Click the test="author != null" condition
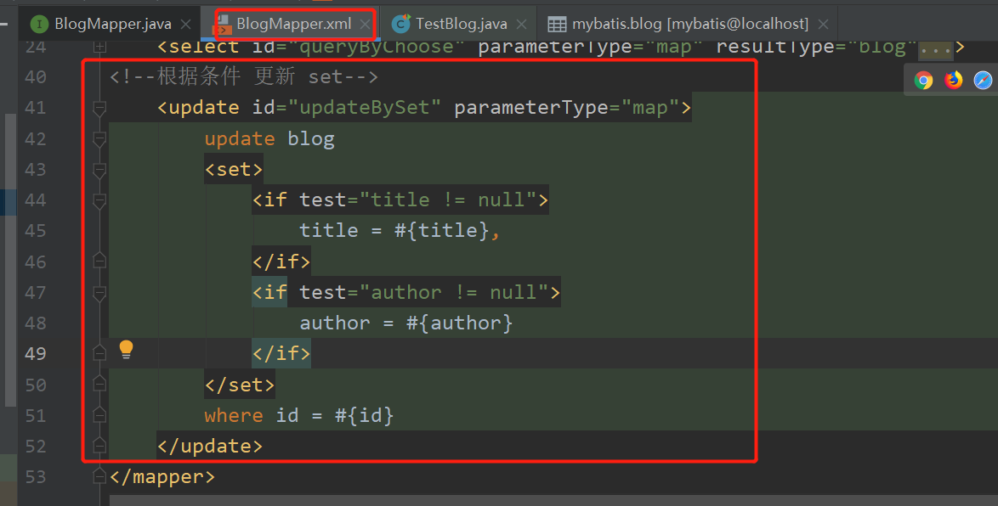The width and height of the screenshot is (998, 506). 424,292
